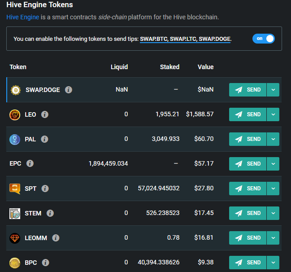
Task: Click the $NaN value cell
Action: pos(206,90)
